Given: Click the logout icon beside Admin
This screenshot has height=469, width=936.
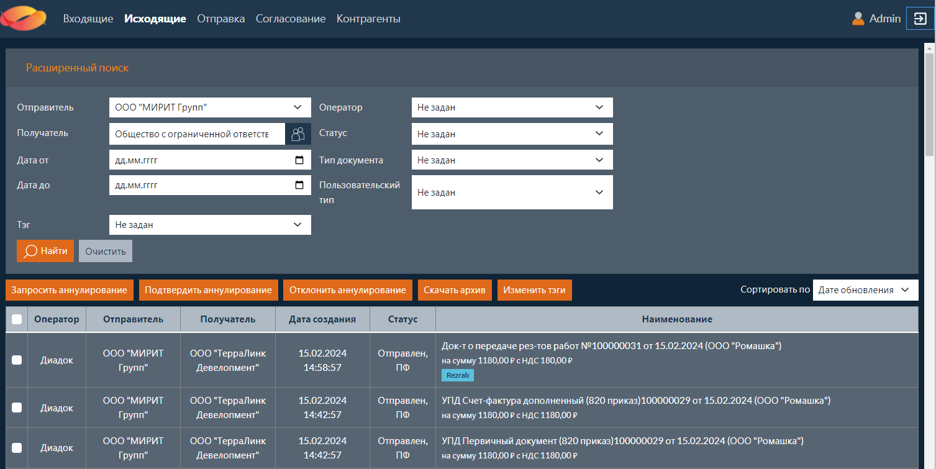Looking at the screenshot, I should (x=920, y=19).
